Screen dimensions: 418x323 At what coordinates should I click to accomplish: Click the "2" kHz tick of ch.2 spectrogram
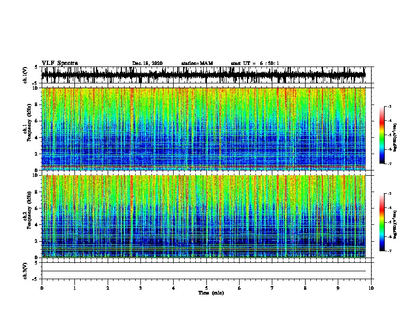(x=36, y=241)
